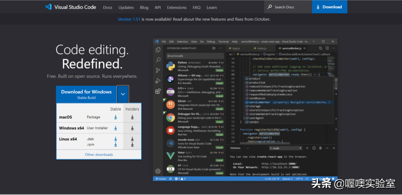Open the extensions panel more actions ellipsis
This screenshot has width=402, height=195.
click(220, 48)
